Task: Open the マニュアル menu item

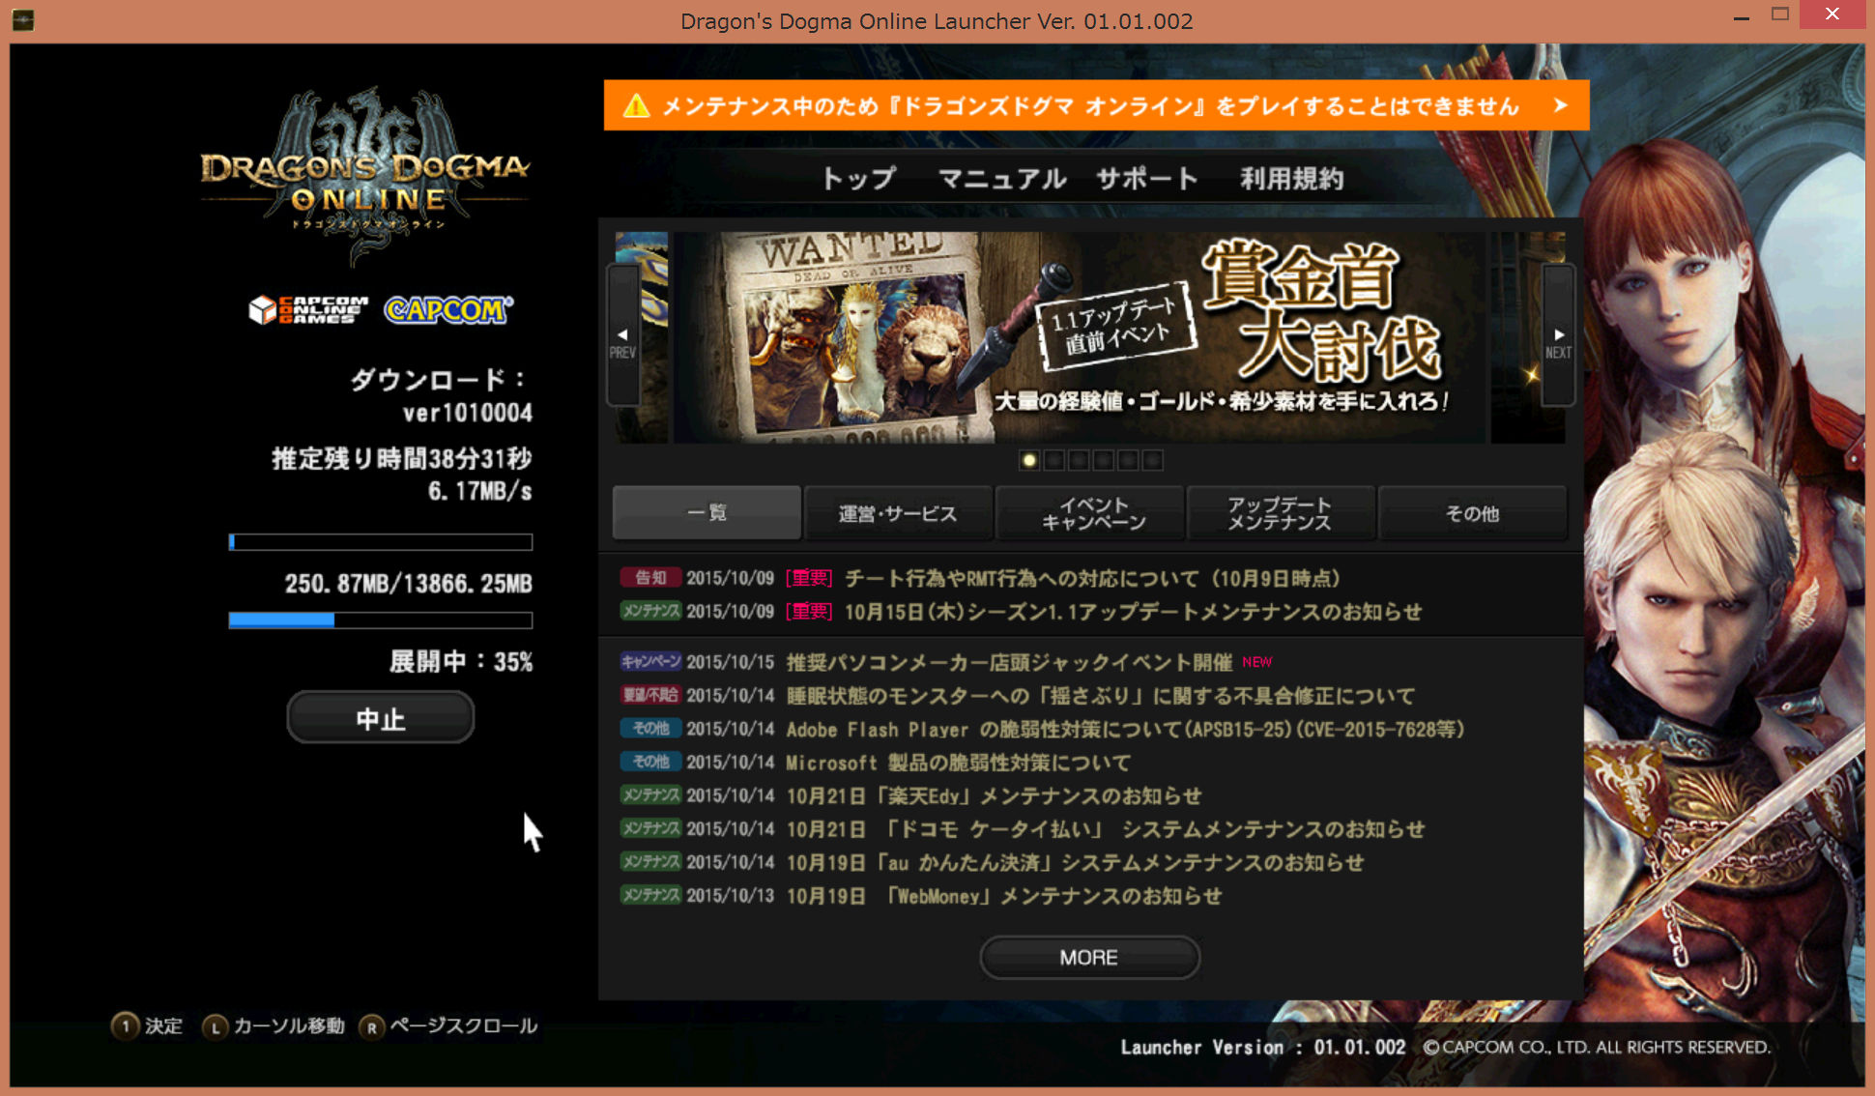Action: pyautogui.click(x=1001, y=179)
